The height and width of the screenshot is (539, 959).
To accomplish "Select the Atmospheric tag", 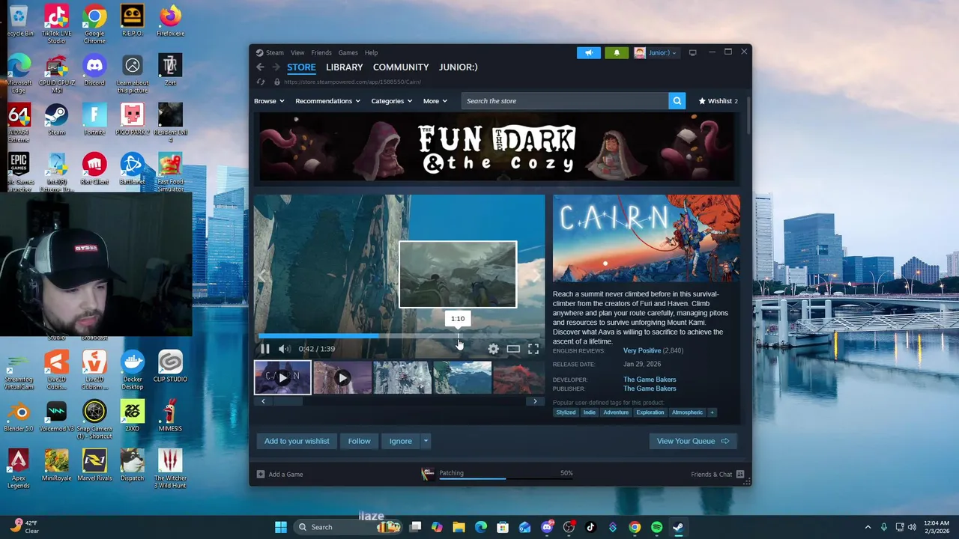I will [x=687, y=412].
